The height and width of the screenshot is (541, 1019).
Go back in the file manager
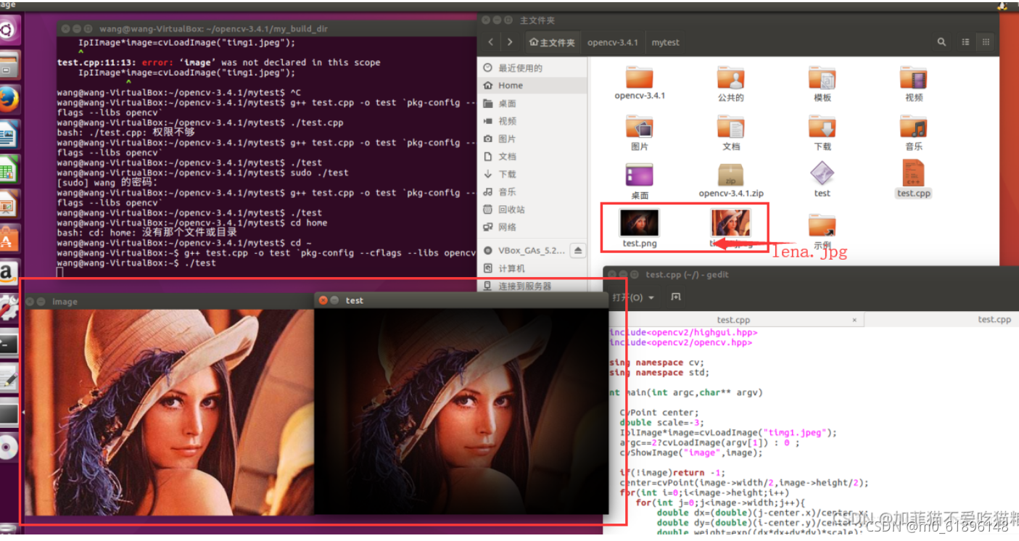coord(491,42)
